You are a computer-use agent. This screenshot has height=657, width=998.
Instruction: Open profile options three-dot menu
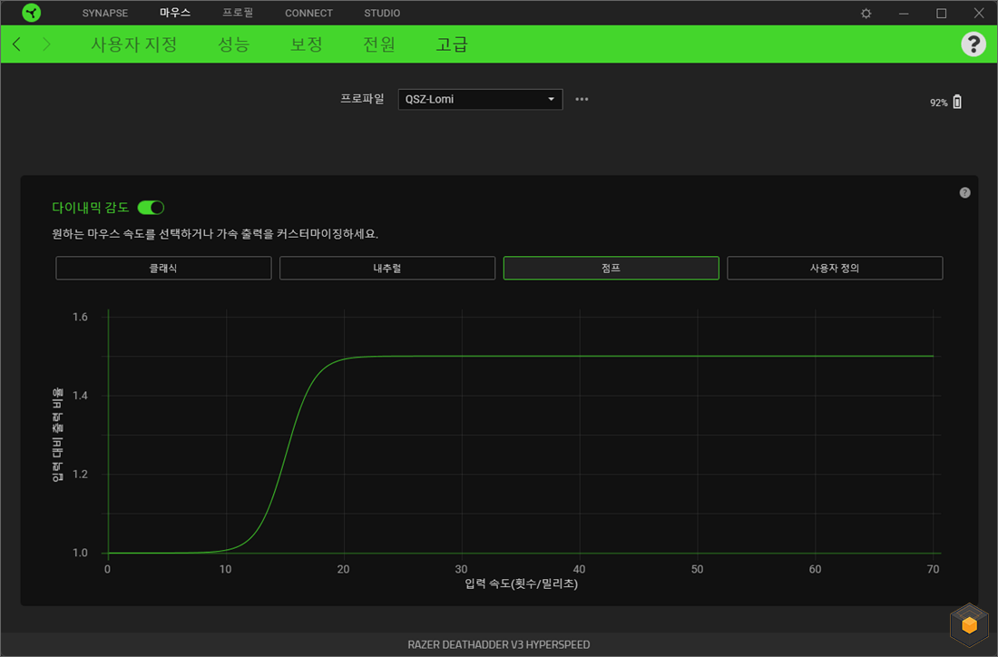[x=582, y=99]
